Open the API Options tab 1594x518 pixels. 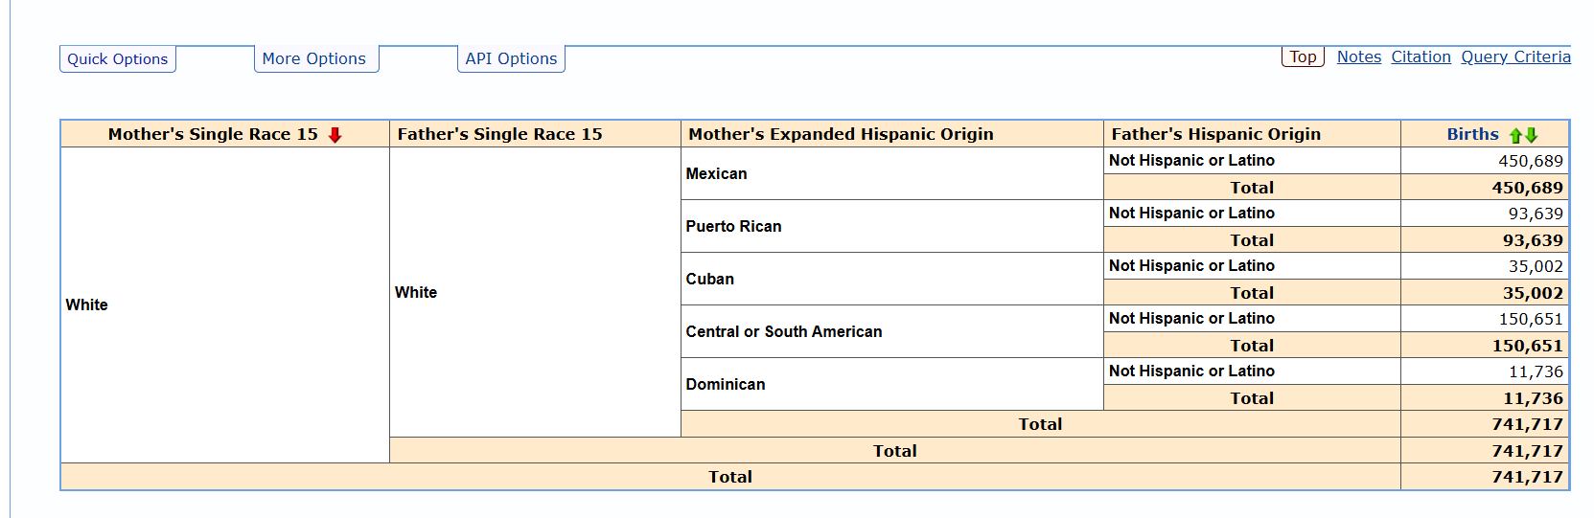click(x=511, y=59)
